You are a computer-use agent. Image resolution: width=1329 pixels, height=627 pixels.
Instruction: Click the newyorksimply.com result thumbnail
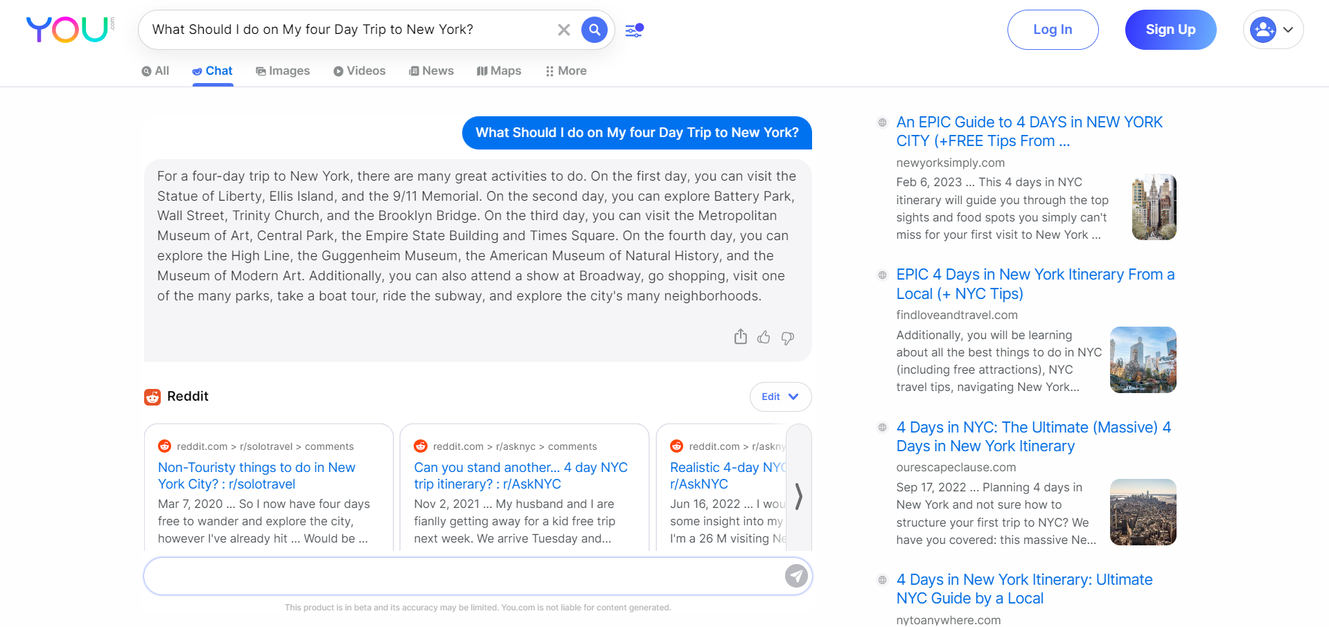click(x=1154, y=207)
